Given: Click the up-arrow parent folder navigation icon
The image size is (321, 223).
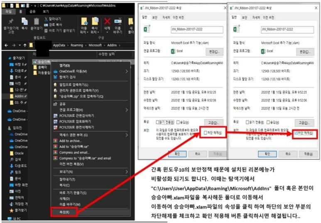Looking at the screenshot, I should tap(25, 45).
